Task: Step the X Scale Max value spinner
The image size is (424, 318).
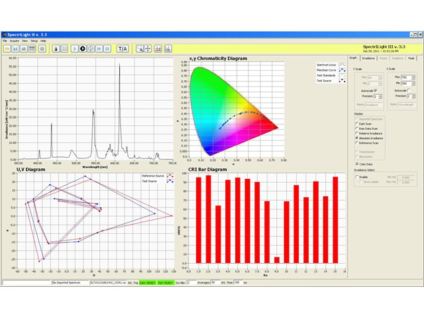Action: (x=414, y=78)
